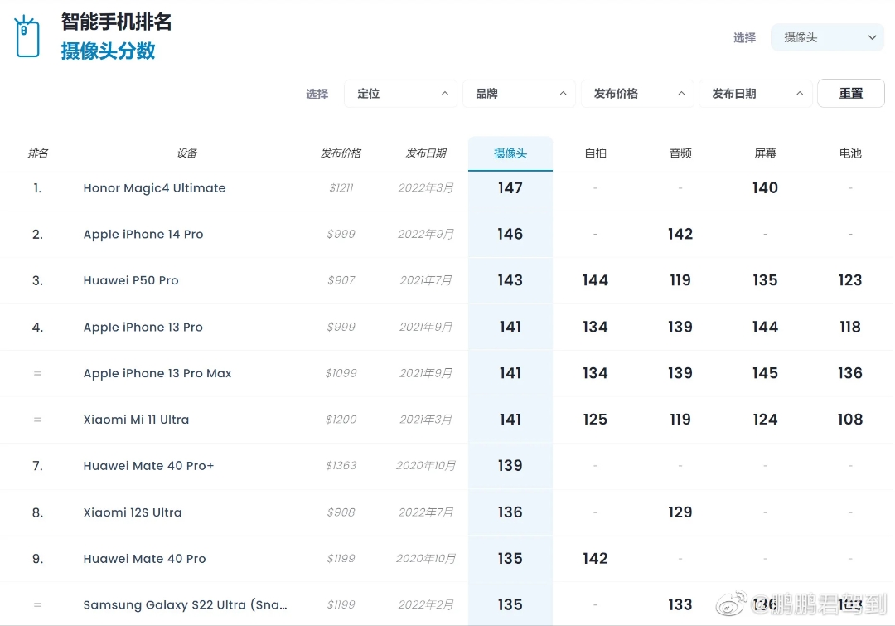
Task: Switch to the 电池 column tab
Action: click(x=850, y=153)
